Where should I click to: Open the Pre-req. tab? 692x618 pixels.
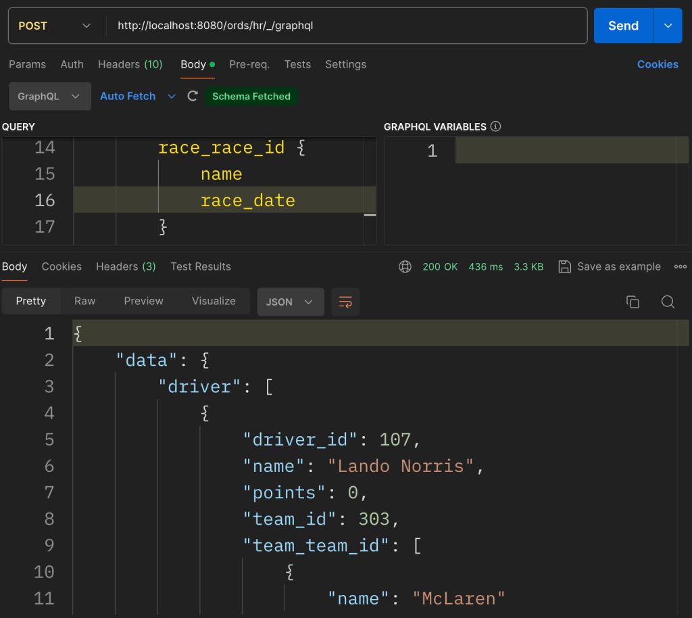tap(249, 64)
